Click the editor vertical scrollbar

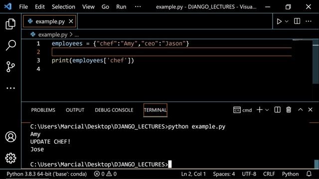pyautogui.click(x=316, y=62)
